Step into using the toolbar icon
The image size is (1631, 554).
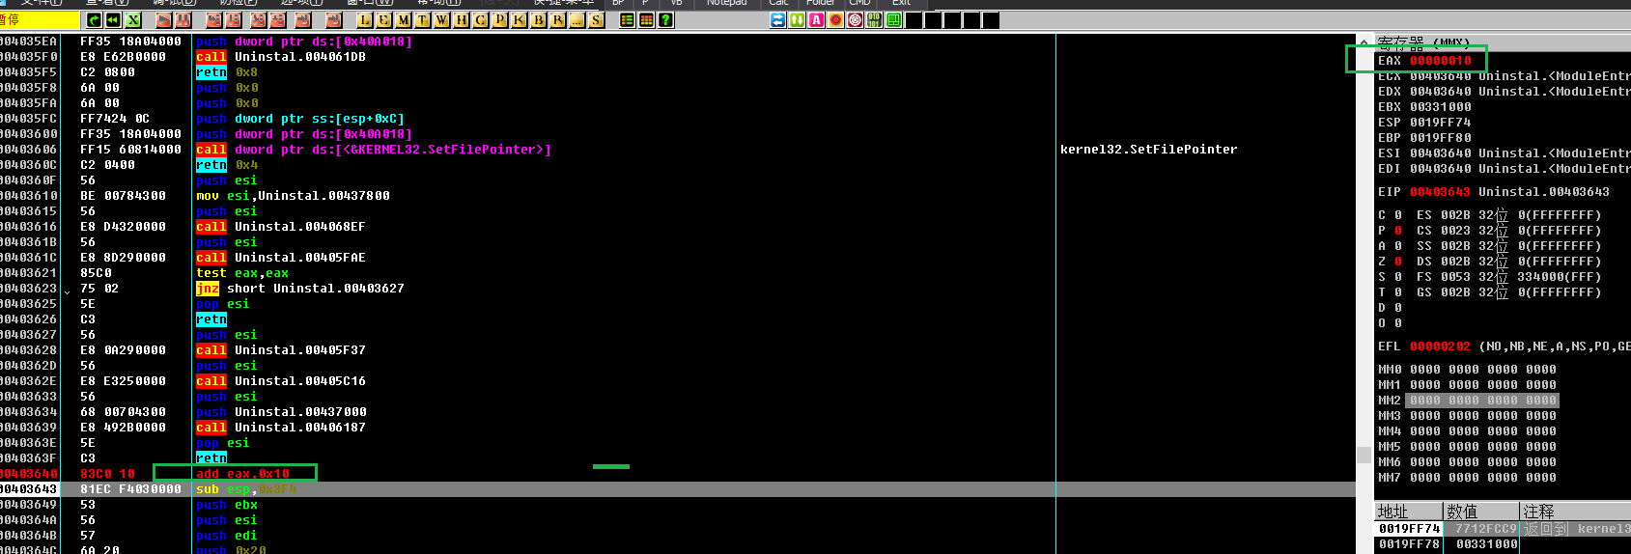coord(213,19)
